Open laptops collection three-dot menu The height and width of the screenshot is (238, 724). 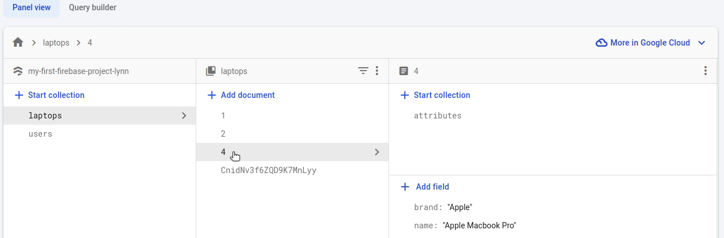click(x=377, y=71)
